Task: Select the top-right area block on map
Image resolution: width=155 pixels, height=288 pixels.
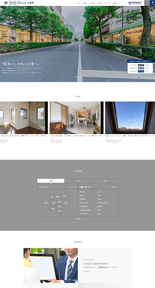Action: 65,196
